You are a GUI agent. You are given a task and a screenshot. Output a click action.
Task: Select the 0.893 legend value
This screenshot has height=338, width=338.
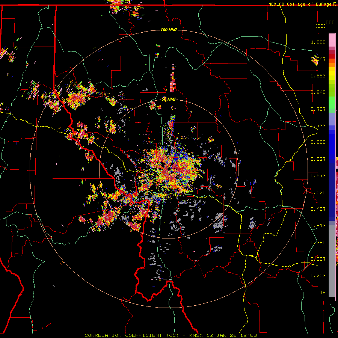pos(318,75)
